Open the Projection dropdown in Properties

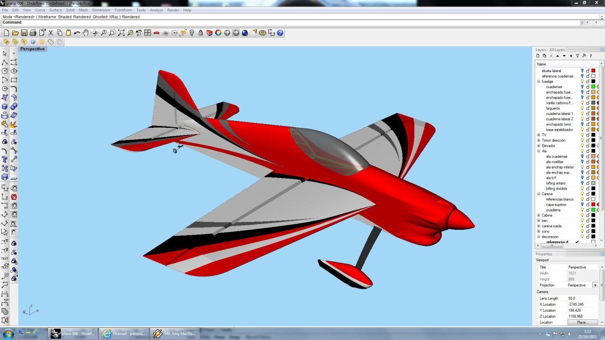click(595, 285)
